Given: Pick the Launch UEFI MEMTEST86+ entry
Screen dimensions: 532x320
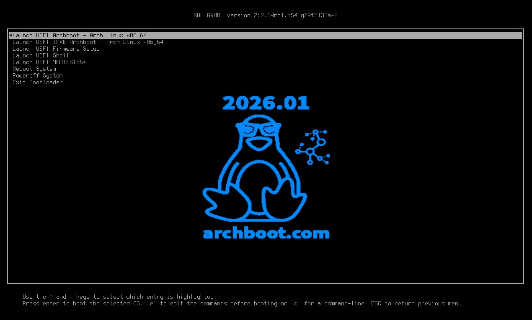Looking at the screenshot, I should [49, 62].
